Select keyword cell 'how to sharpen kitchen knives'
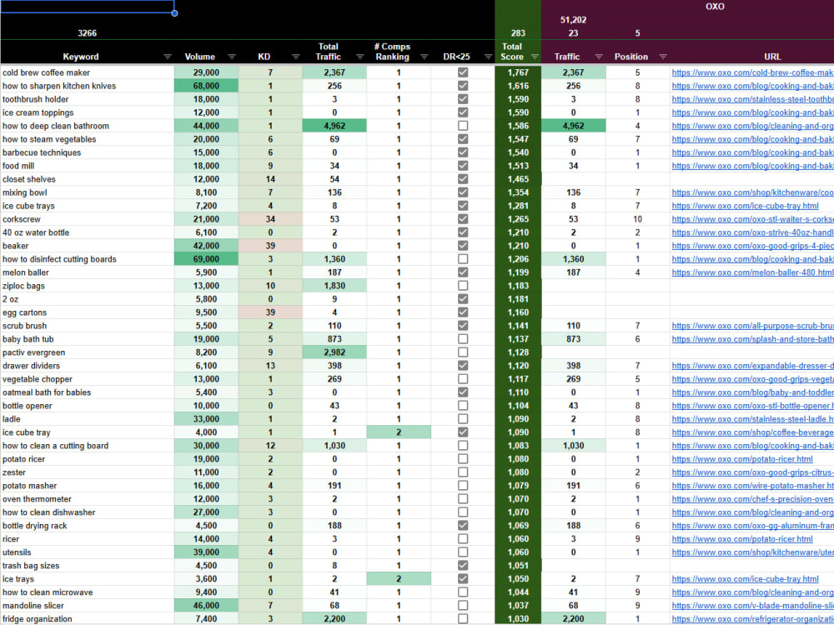 (88, 86)
